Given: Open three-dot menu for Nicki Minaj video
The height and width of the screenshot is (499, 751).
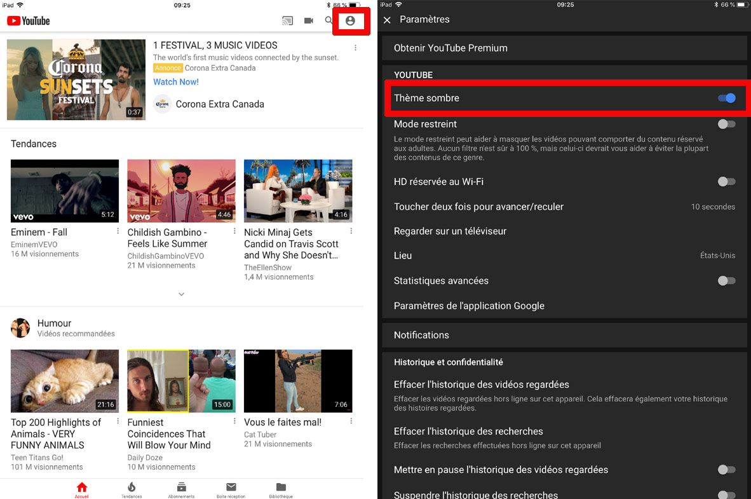Looking at the screenshot, I should [x=351, y=231].
